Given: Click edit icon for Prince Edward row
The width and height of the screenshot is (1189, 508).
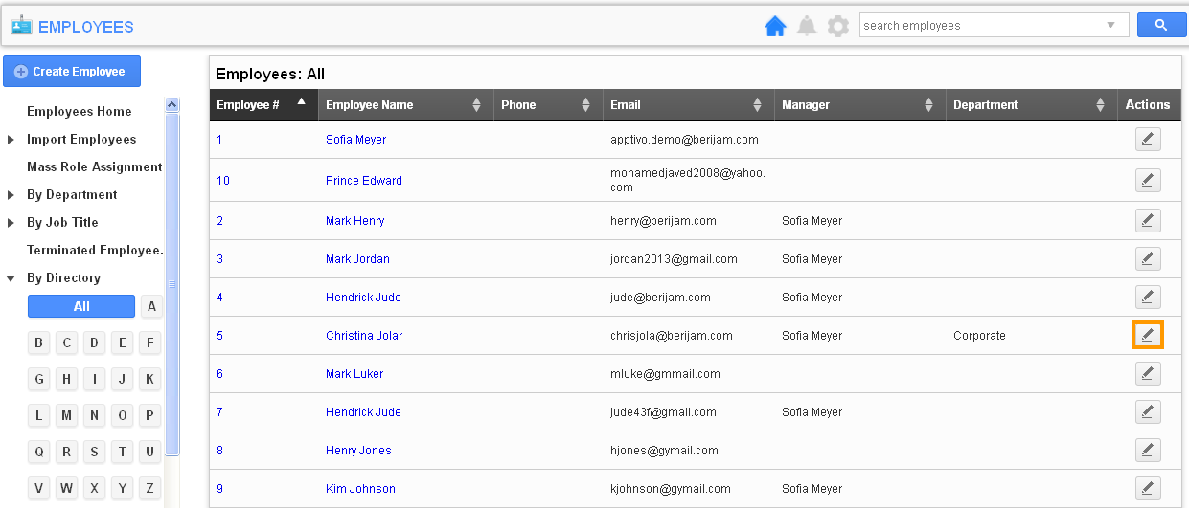Looking at the screenshot, I should [1148, 180].
